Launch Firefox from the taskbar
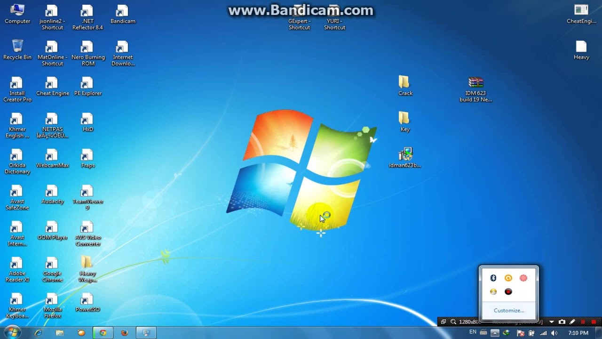The width and height of the screenshot is (602, 339). click(125, 333)
